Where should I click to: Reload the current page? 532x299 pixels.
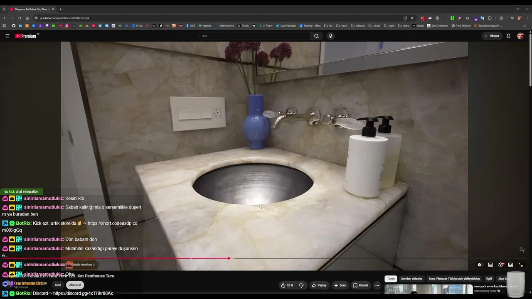coord(20,18)
